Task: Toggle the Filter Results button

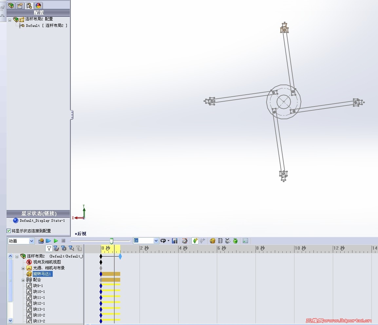Action: 79,248
